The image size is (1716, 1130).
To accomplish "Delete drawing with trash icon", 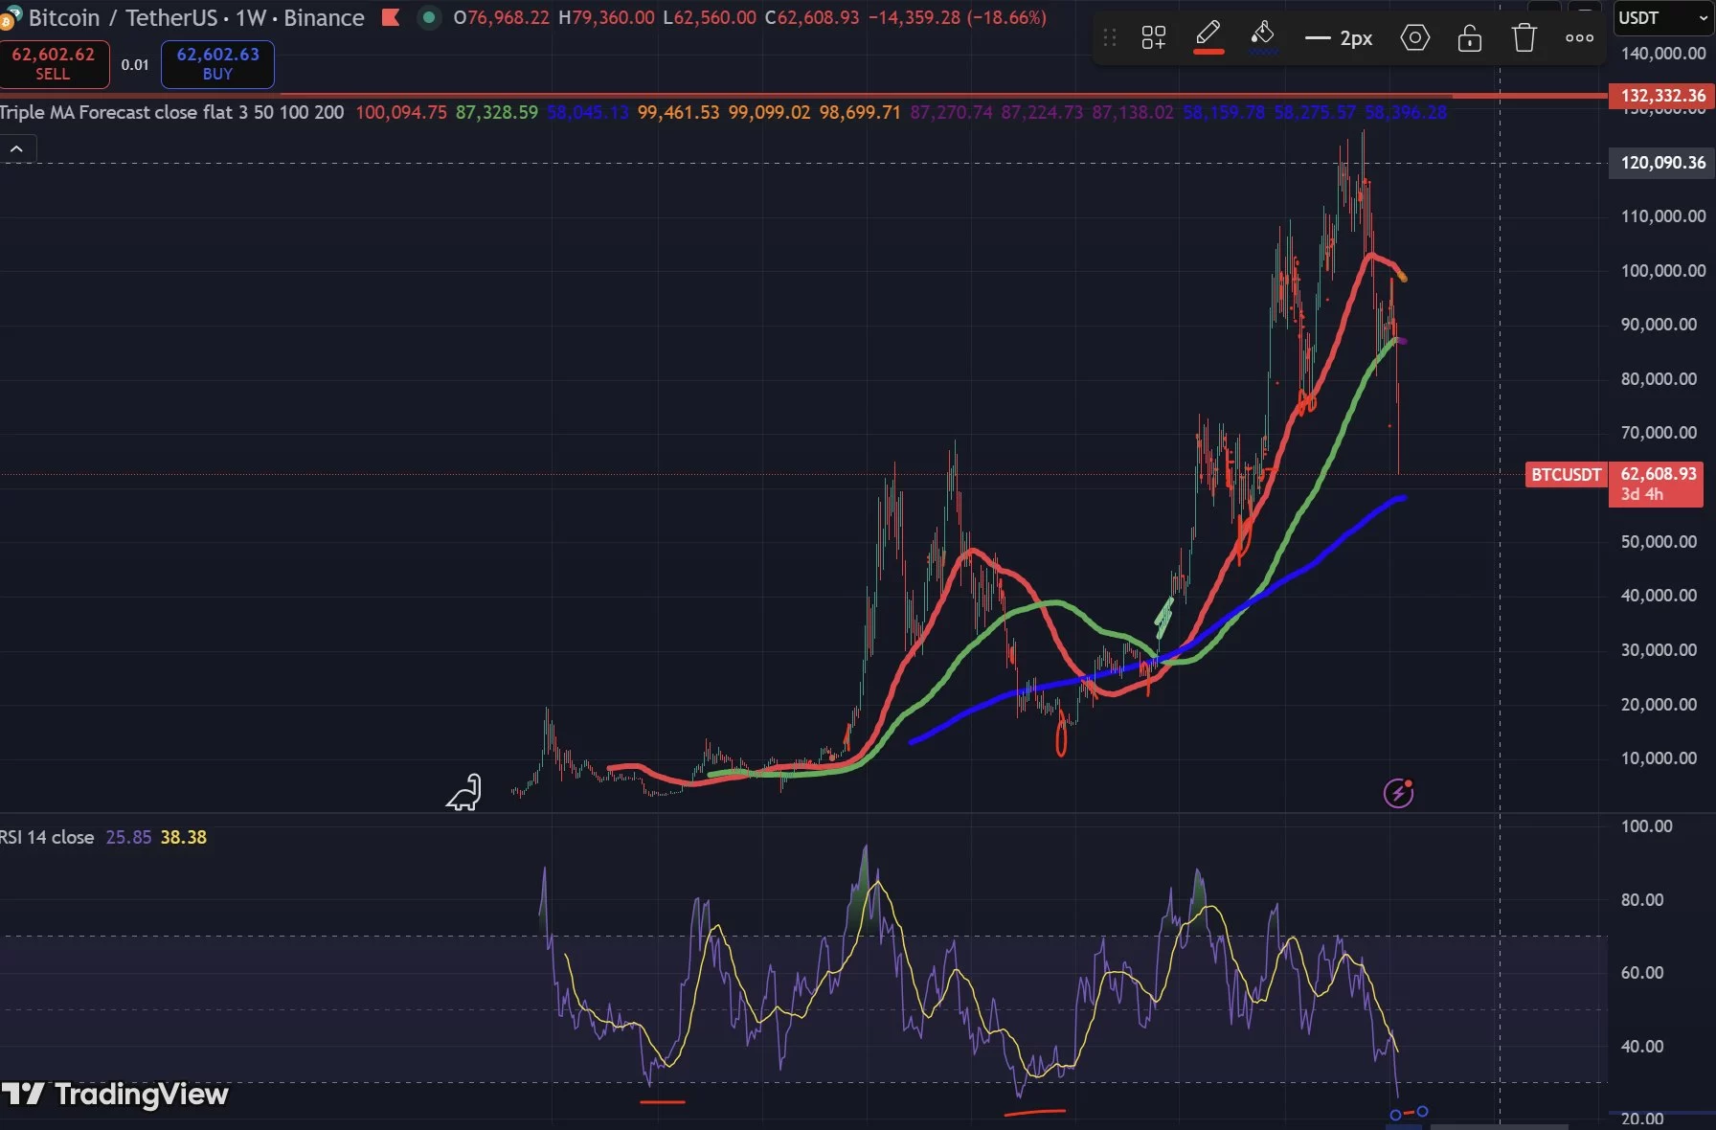I will (1524, 38).
